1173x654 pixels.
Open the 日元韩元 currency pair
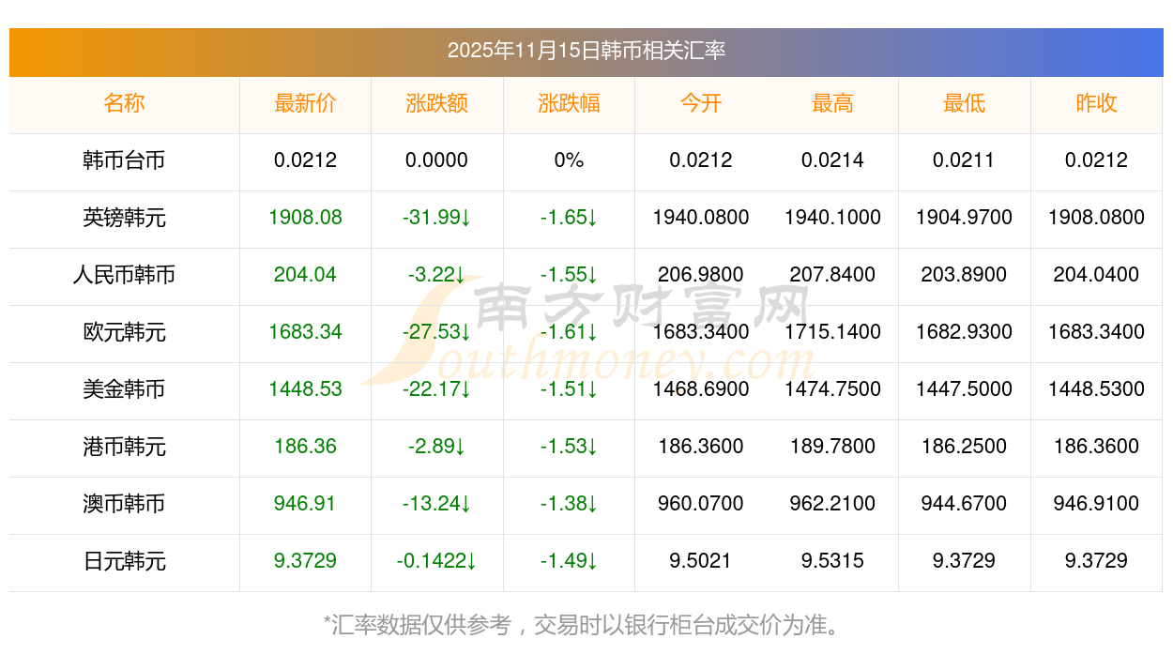124,561
